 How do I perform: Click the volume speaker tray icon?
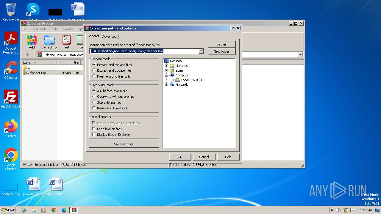click(x=338, y=210)
